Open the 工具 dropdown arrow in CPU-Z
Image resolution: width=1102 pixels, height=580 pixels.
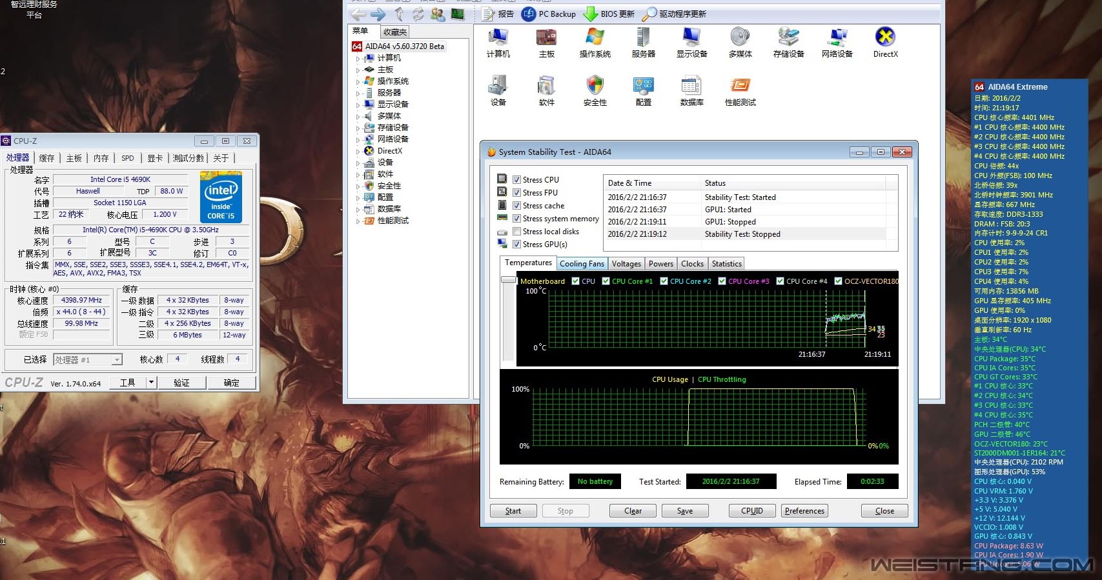tap(152, 383)
